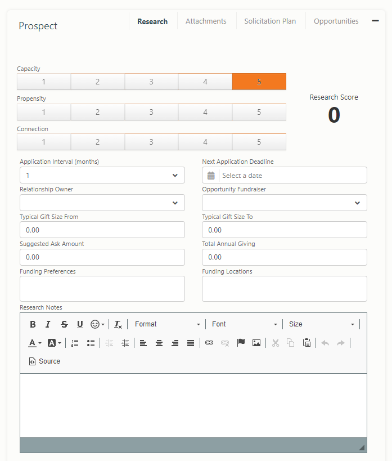392x461 pixels.
Task: Focus the Suggested Ask Amount field
Action: [x=102, y=257]
